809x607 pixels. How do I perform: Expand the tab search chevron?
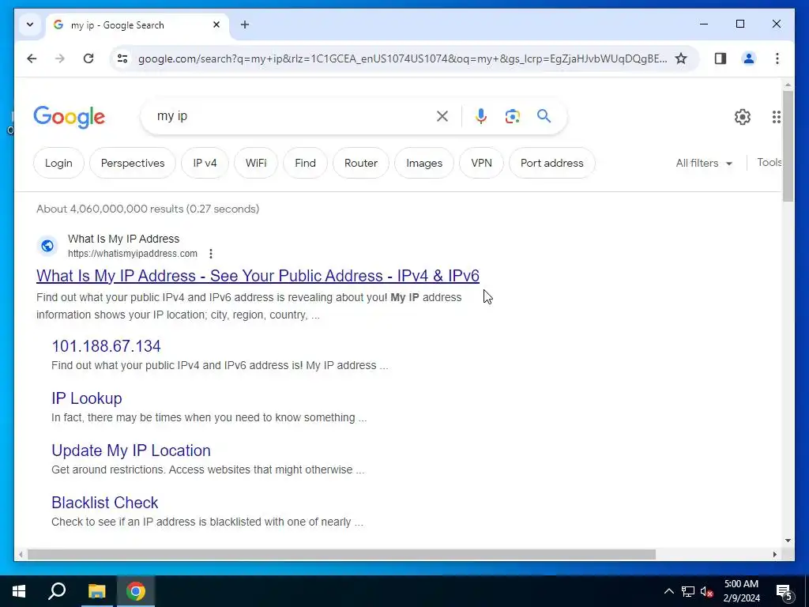(30, 25)
